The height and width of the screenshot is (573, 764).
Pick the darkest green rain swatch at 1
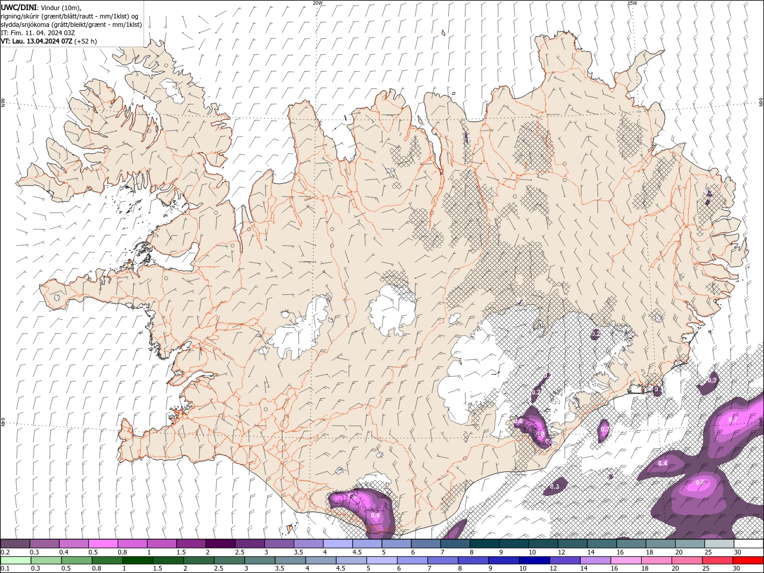[137, 560]
